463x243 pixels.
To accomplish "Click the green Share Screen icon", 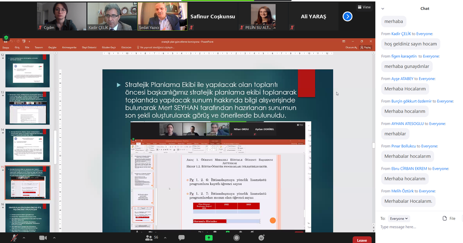I will tap(208, 238).
